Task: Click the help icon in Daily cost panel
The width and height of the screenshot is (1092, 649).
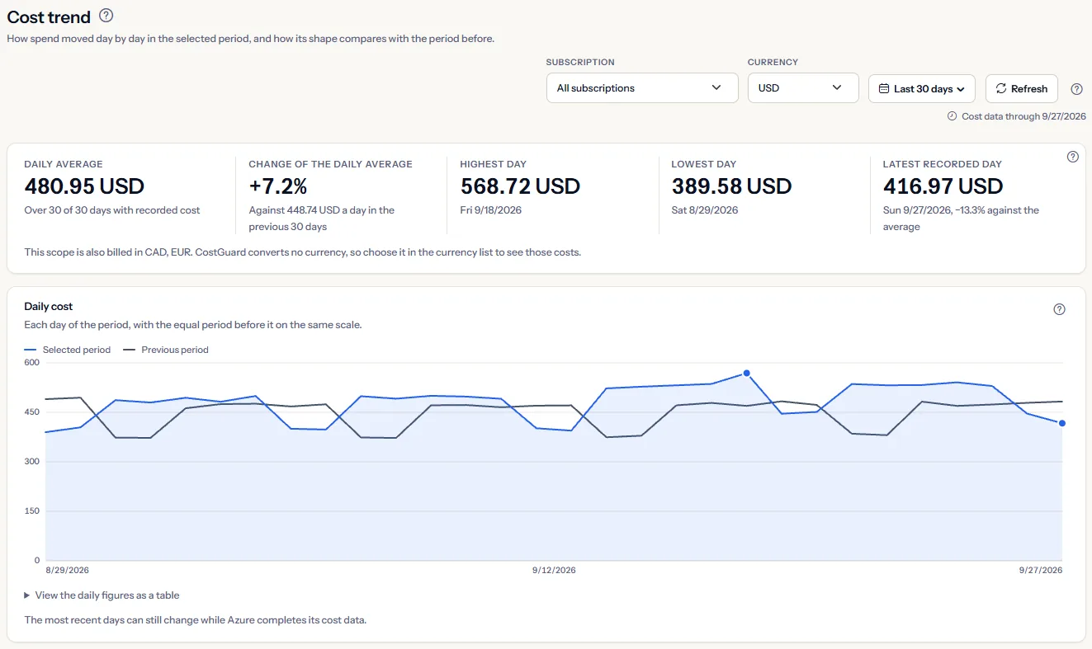Action: point(1060,309)
